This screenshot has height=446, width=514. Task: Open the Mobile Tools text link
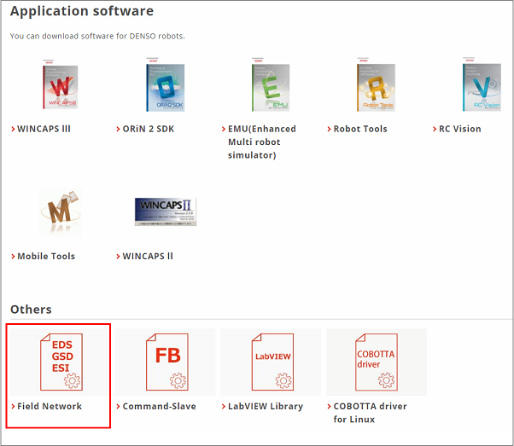46,256
